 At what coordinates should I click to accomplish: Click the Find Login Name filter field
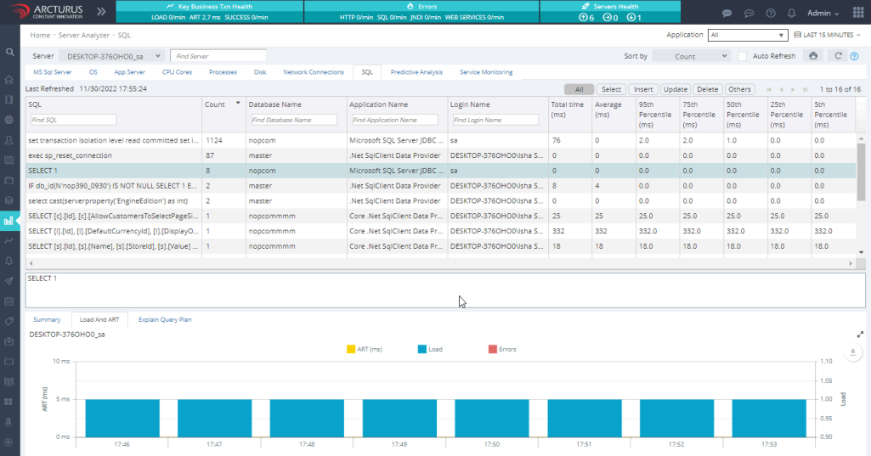click(495, 120)
